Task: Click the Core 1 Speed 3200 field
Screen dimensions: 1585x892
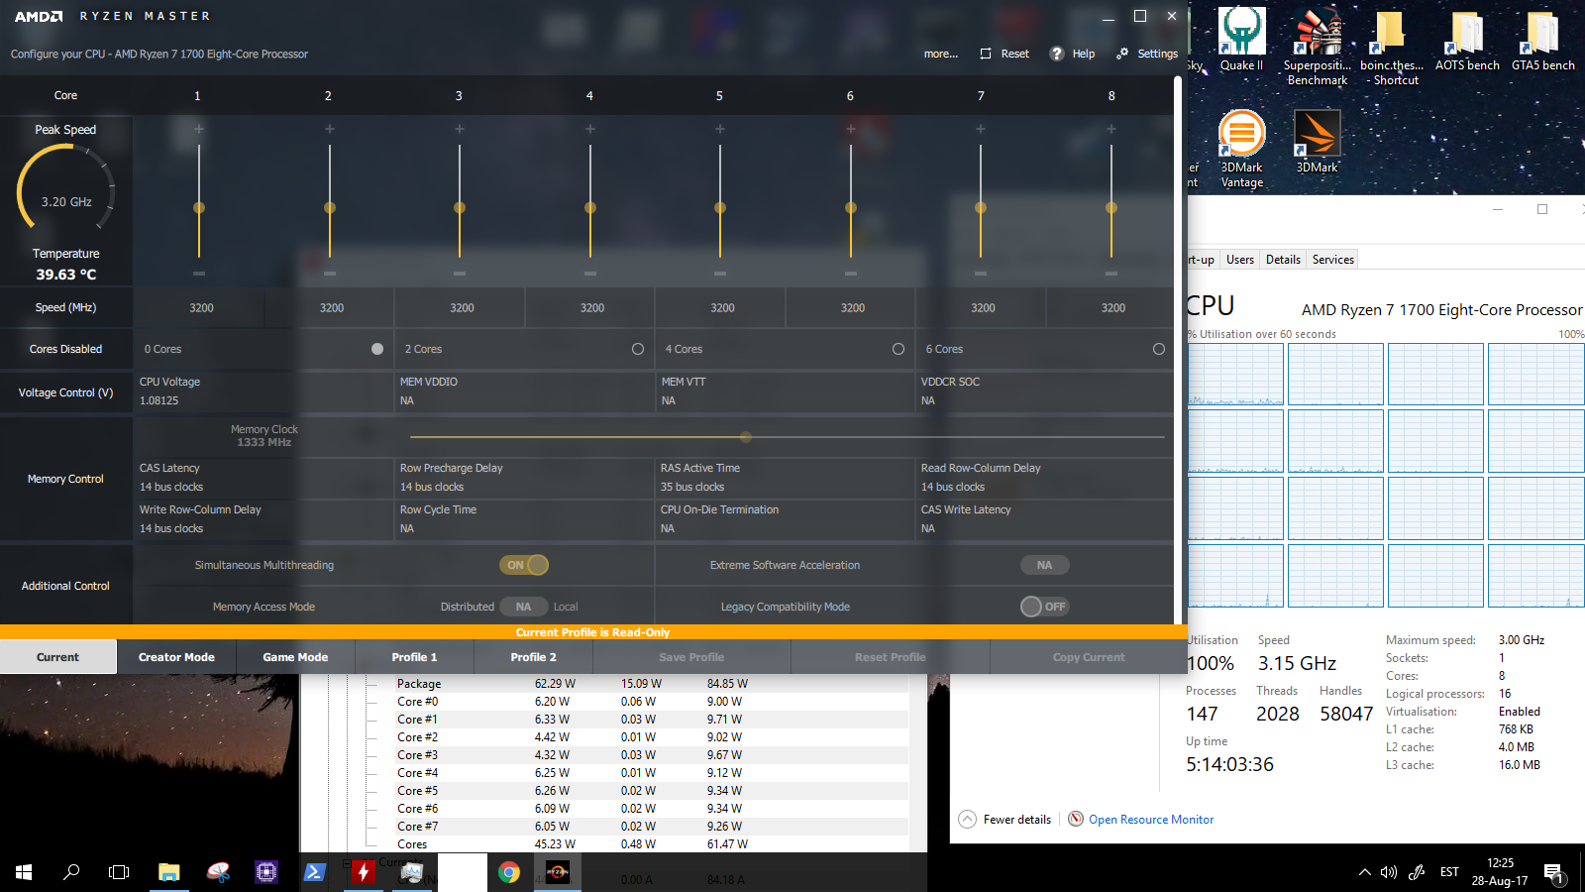Action: 201,308
